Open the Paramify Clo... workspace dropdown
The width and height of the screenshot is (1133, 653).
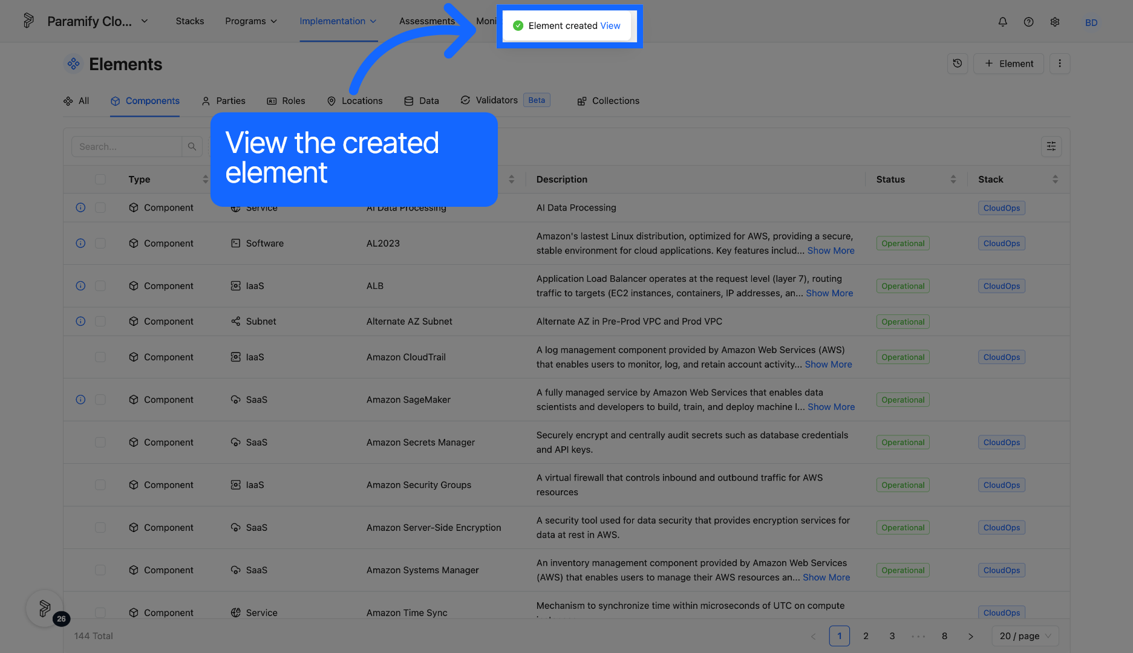[98, 21]
